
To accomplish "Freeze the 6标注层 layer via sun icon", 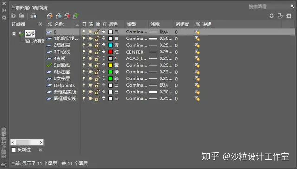I will pyautogui.click(x=90, y=72).
